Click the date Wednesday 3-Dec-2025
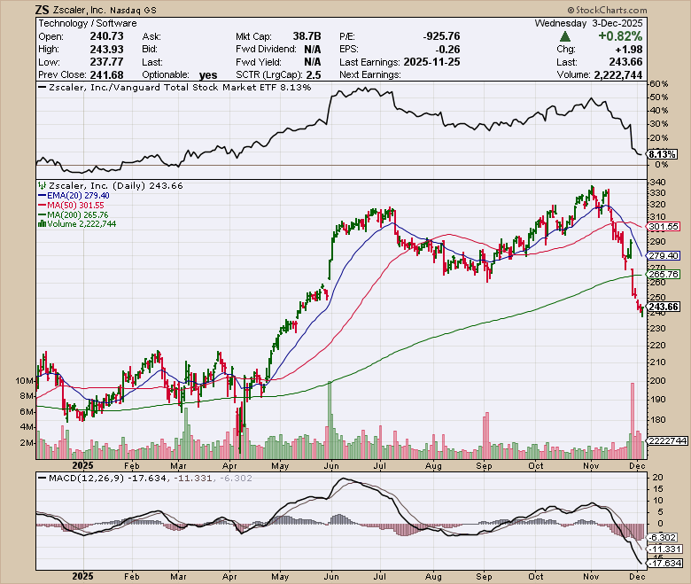The image size is (691, 584). coord(589,23)
